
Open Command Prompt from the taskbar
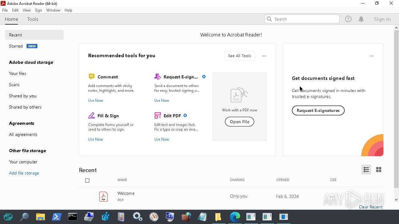(x=73, y=217)
